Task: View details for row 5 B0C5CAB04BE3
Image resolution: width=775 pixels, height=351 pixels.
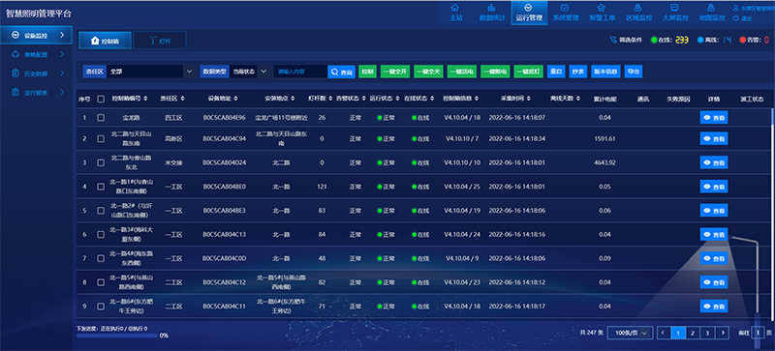Action: pos(714,210)
